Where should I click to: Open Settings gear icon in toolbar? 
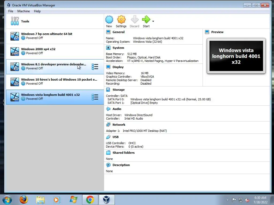pos(121,19)
